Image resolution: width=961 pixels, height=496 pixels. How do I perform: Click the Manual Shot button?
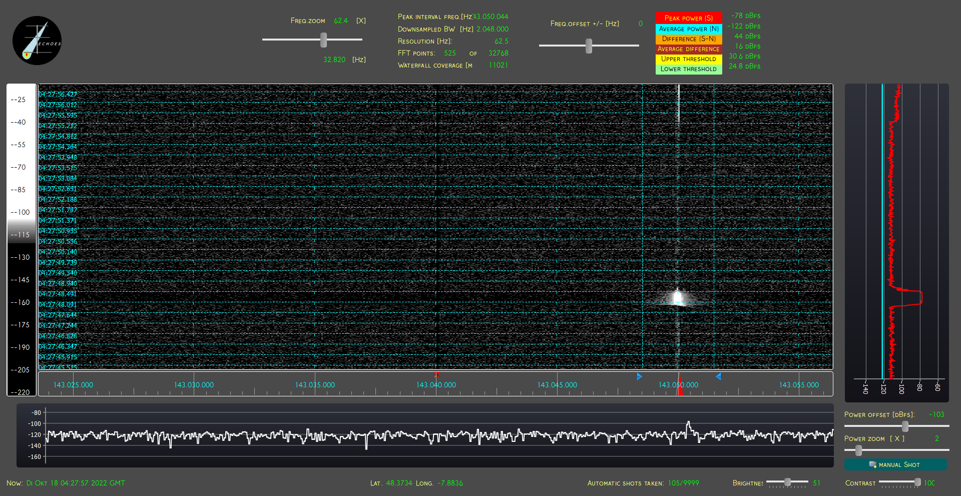pyautogui.click(x=895, y=464)
